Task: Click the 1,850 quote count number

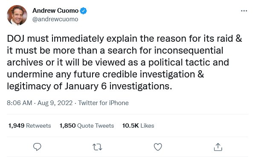Action: pyautogui.click(x=67, y=126)
